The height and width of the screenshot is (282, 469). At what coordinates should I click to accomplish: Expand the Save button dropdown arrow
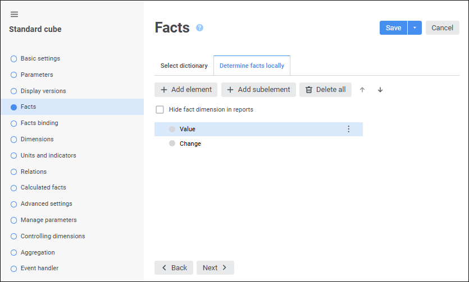coord(415,28)
